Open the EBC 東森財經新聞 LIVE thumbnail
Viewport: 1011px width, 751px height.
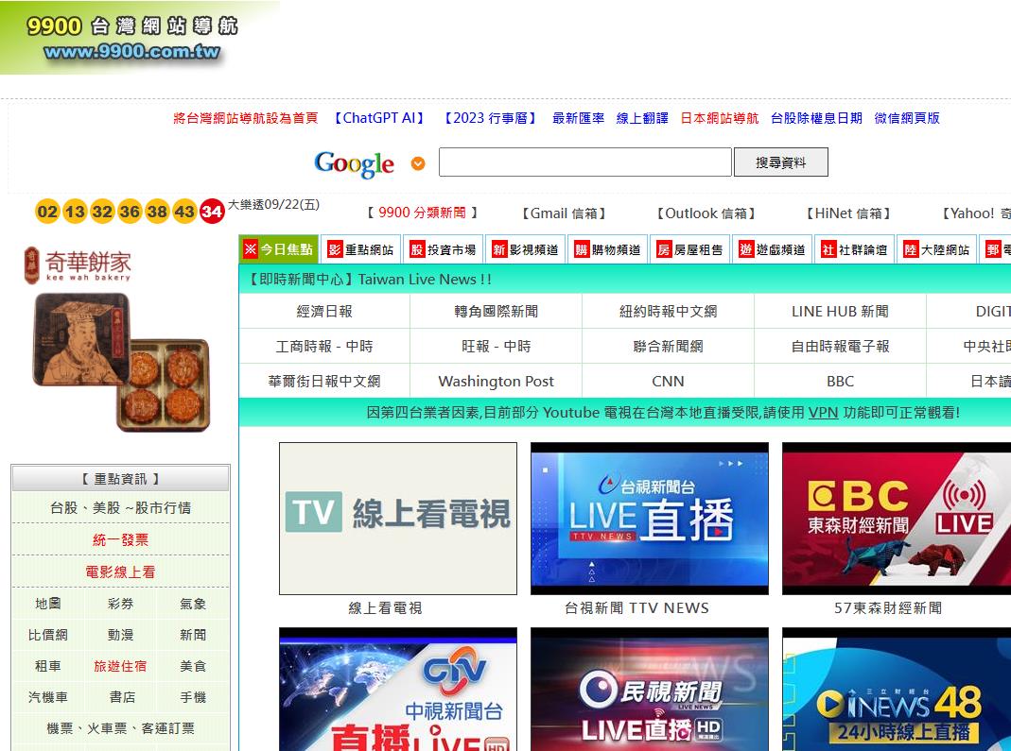click(x=897, y=519)
